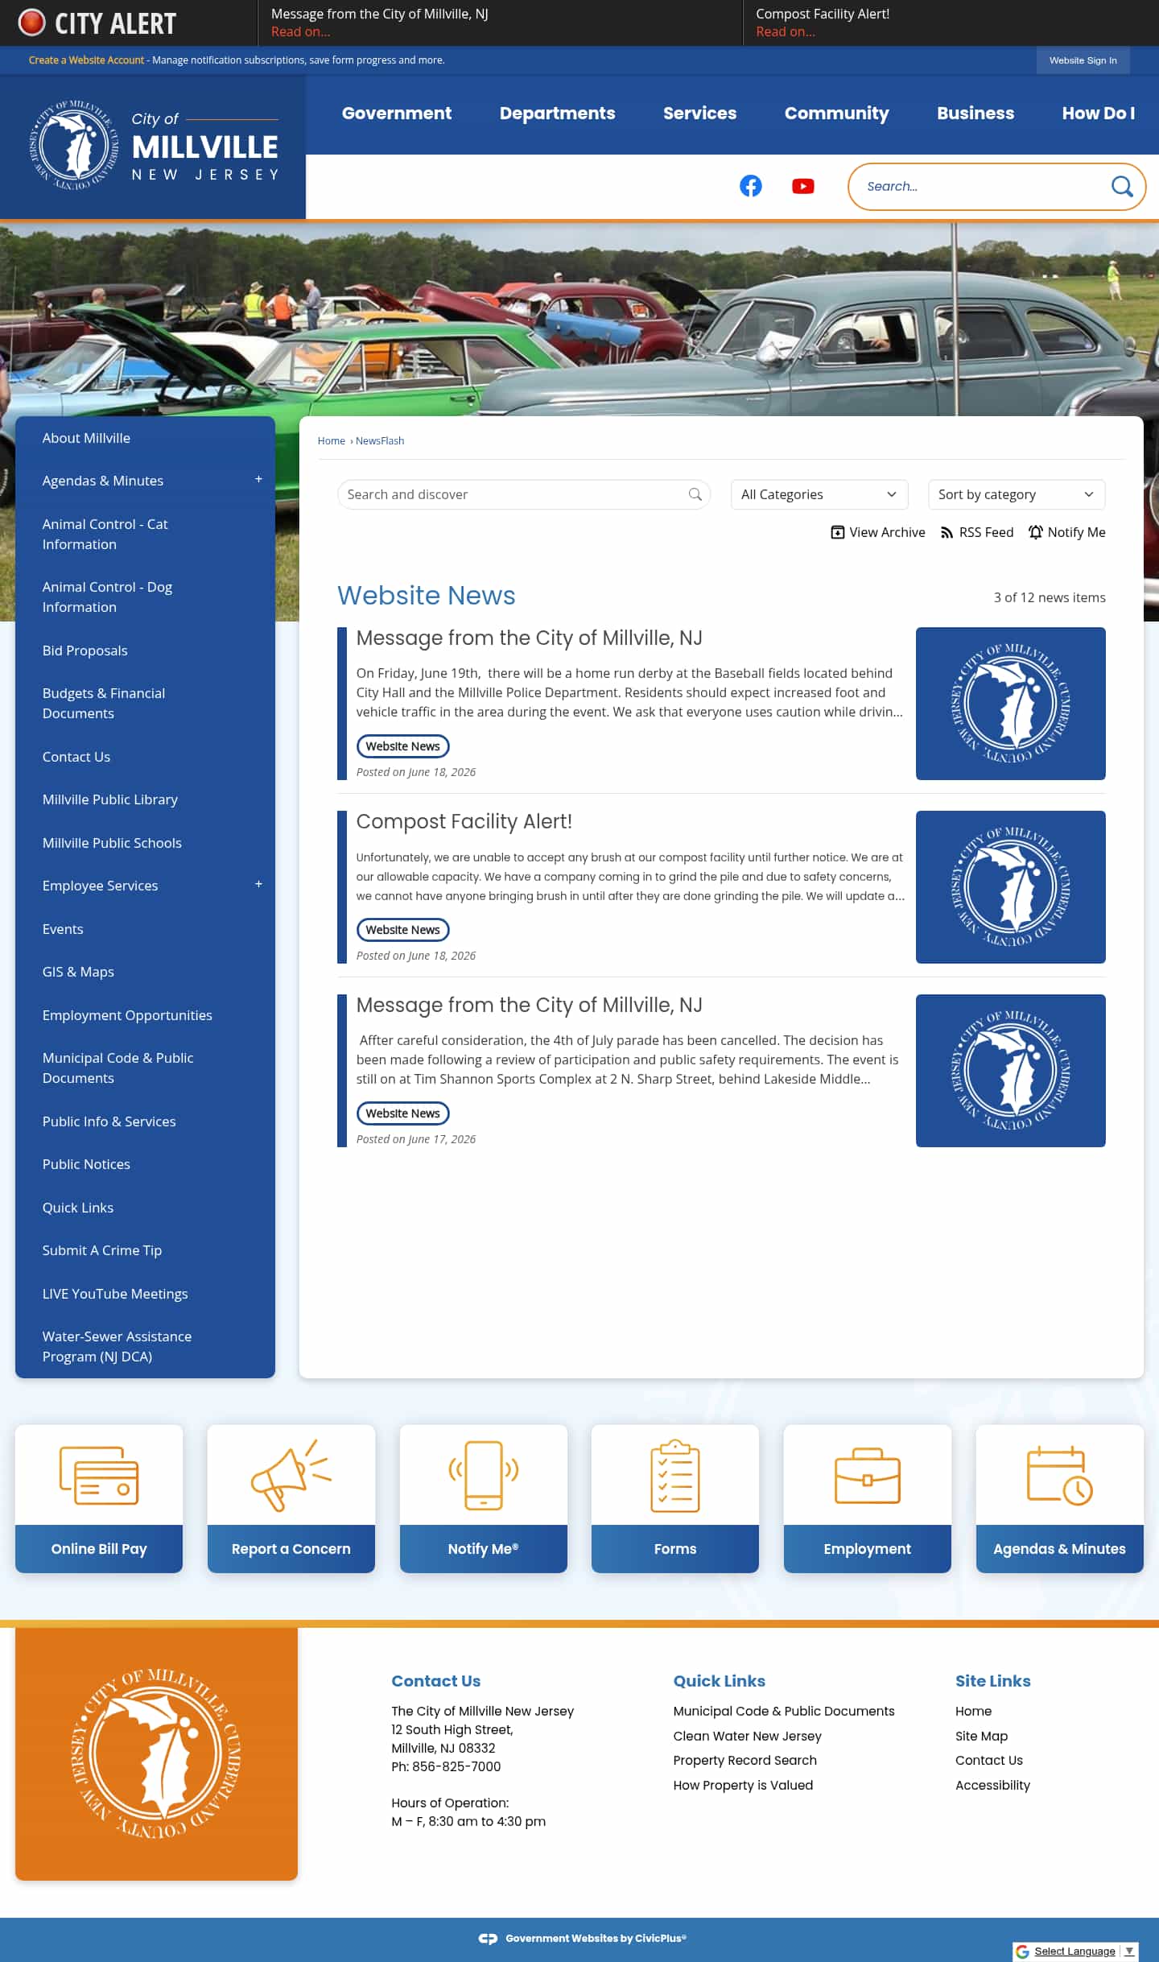Image resolution: width=1159 pixels, height=1962 pixels.
Task: Open the Government menu
Action: [396, 114]
